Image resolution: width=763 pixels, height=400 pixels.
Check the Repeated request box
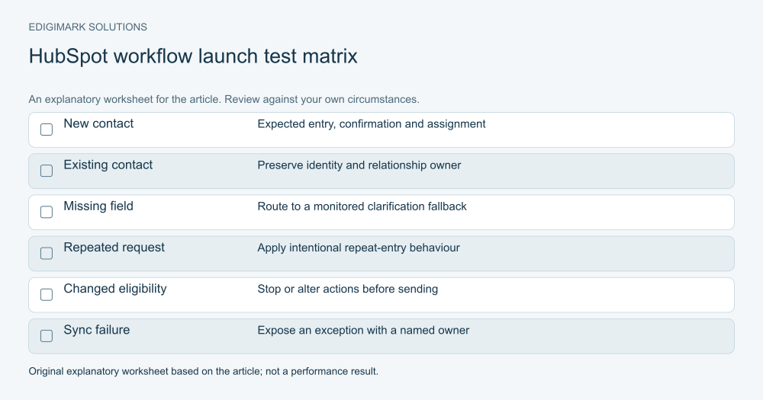[47, 254]
